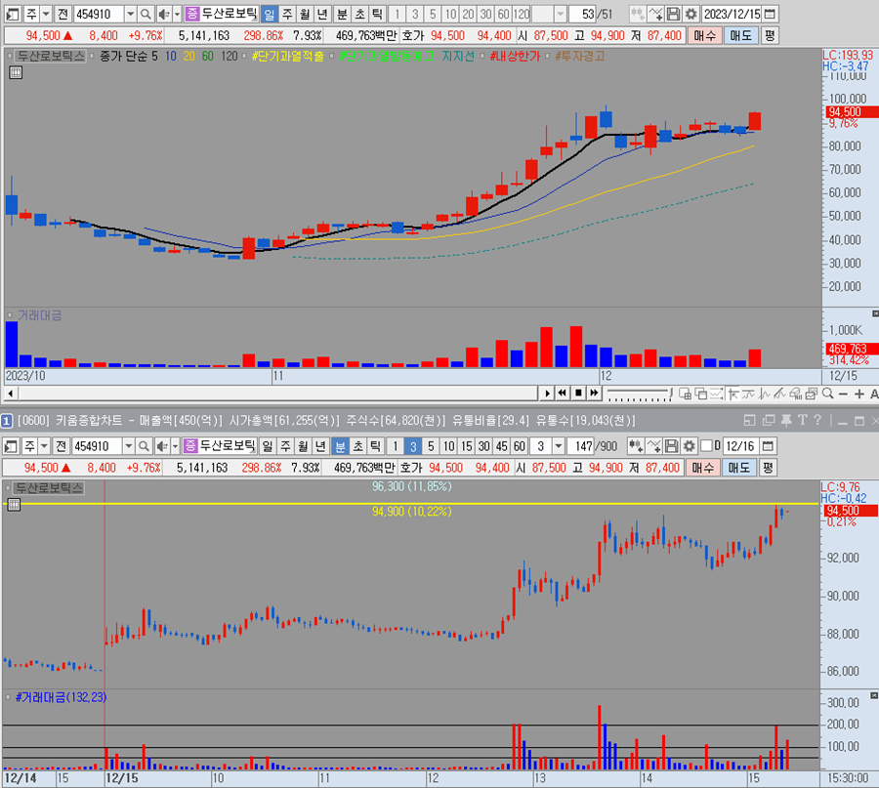Screen dimensions: 879x788
Task: Click the speaker icon in upper chart toolbar
Action: (x=163, y=14)
